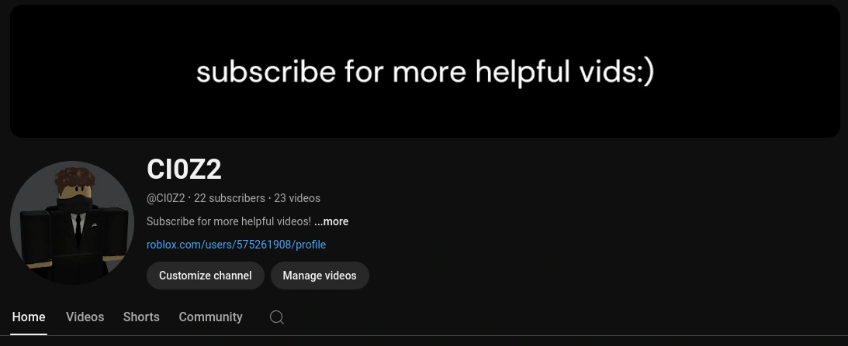Expand the channel description with ...more
The width and height of the screenshot is (848, 346).
[331, 221]
